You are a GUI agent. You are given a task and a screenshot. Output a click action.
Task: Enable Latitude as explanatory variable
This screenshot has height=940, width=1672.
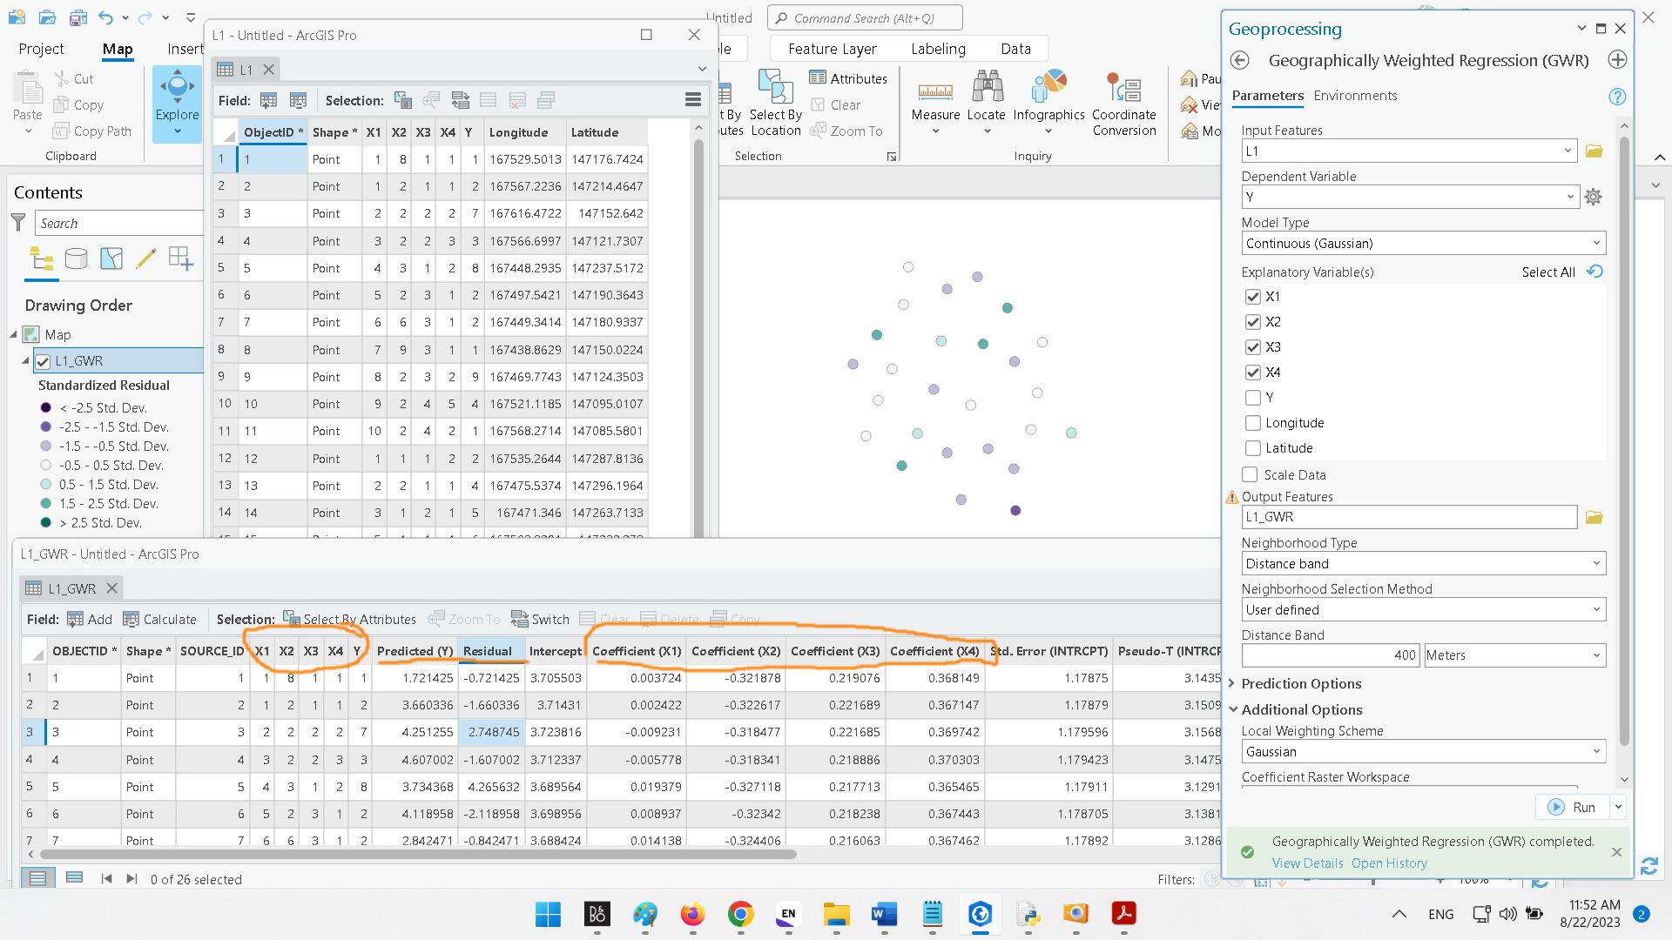tap(1252, 447)
